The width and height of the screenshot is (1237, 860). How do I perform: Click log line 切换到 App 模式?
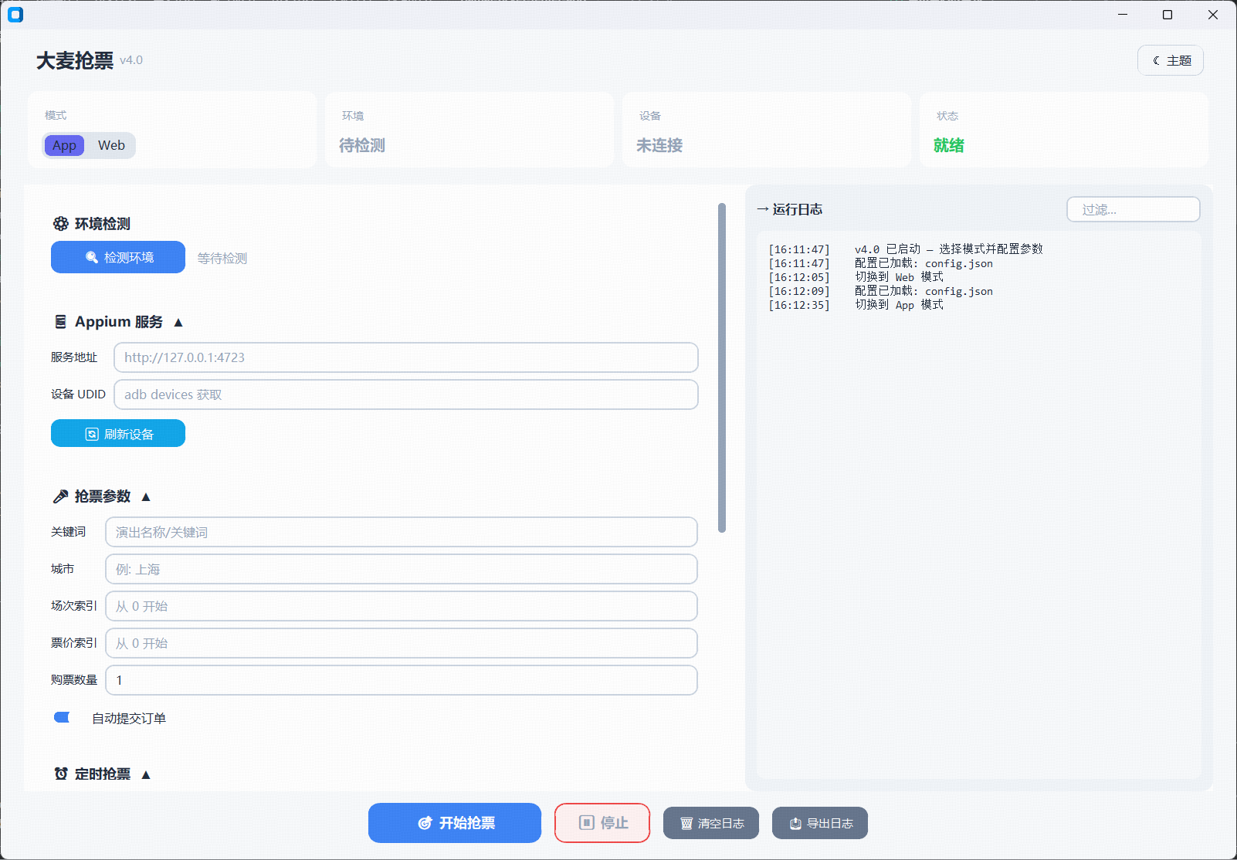899,305
